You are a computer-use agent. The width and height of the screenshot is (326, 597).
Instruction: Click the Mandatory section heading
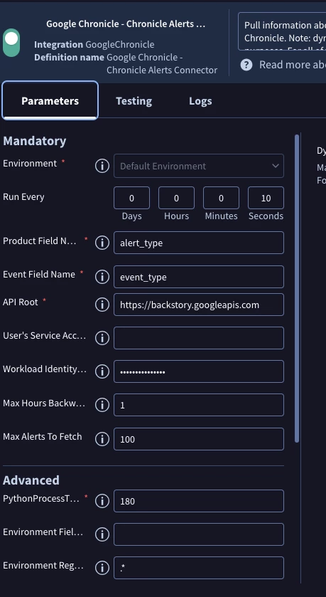tap(35, 141)
